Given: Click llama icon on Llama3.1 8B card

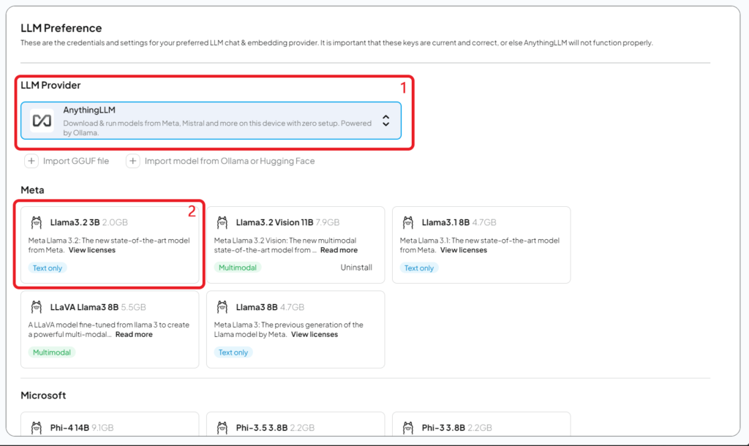Looking at the screenshot, I should click(x=408, y=222).
